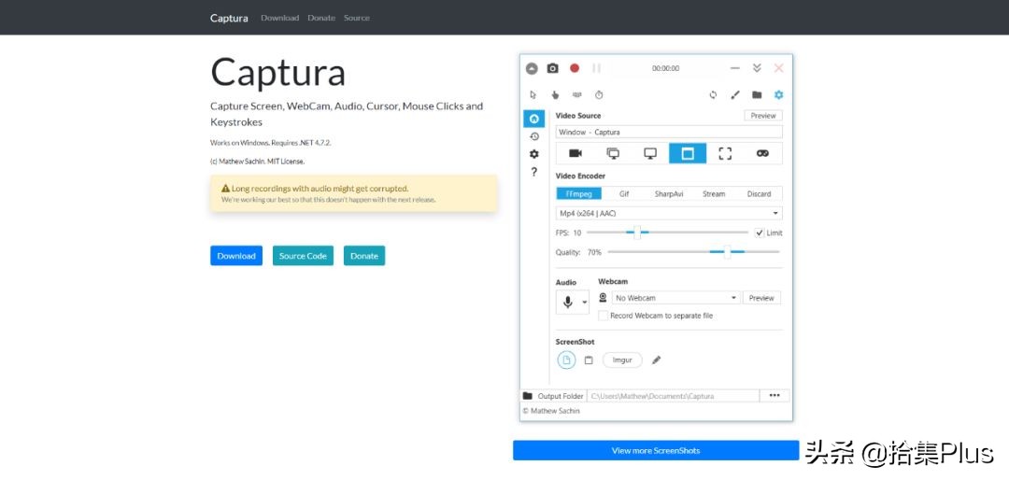
Task: Click the recording timer display 00:00:00
Action: coord(665,68)
